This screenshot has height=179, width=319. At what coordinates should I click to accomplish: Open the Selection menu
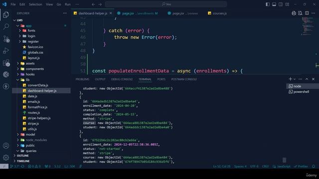click(35, 4)
